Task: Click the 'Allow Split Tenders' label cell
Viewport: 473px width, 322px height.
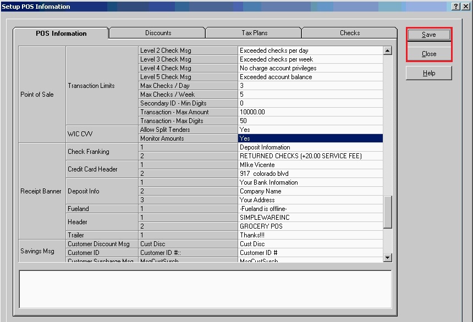Action: (x=188, y=130)
